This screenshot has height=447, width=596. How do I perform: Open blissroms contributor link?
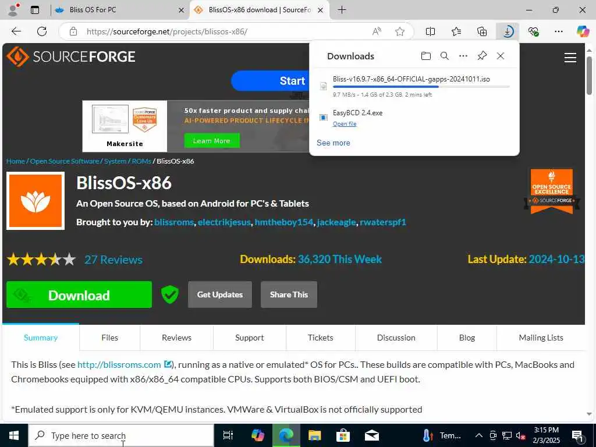(174, 222)
